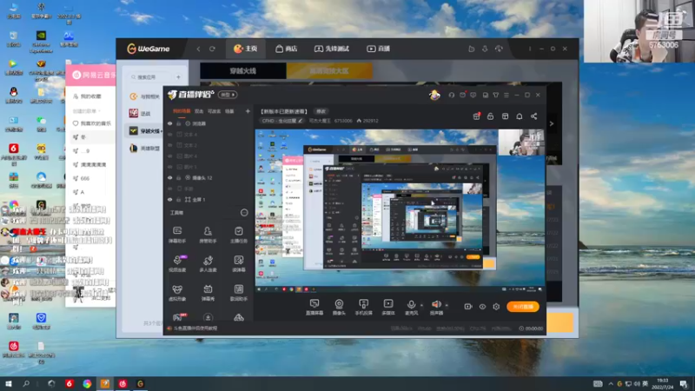Open WeGame 先锋测试 tab
The width and height of the screenshot is (695, 391).
[332, 49]
